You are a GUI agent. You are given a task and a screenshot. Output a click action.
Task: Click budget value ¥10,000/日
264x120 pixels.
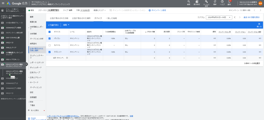pyautogui.click(x=85, y=10)
